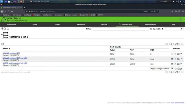Trash icon for All IANA assigned TCP row
Viewport: 185px width, 104px height.
172,54
